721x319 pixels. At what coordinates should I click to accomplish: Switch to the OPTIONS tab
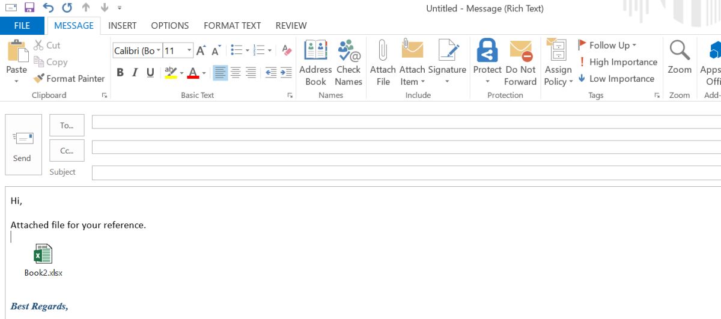[x=170, y=25]
